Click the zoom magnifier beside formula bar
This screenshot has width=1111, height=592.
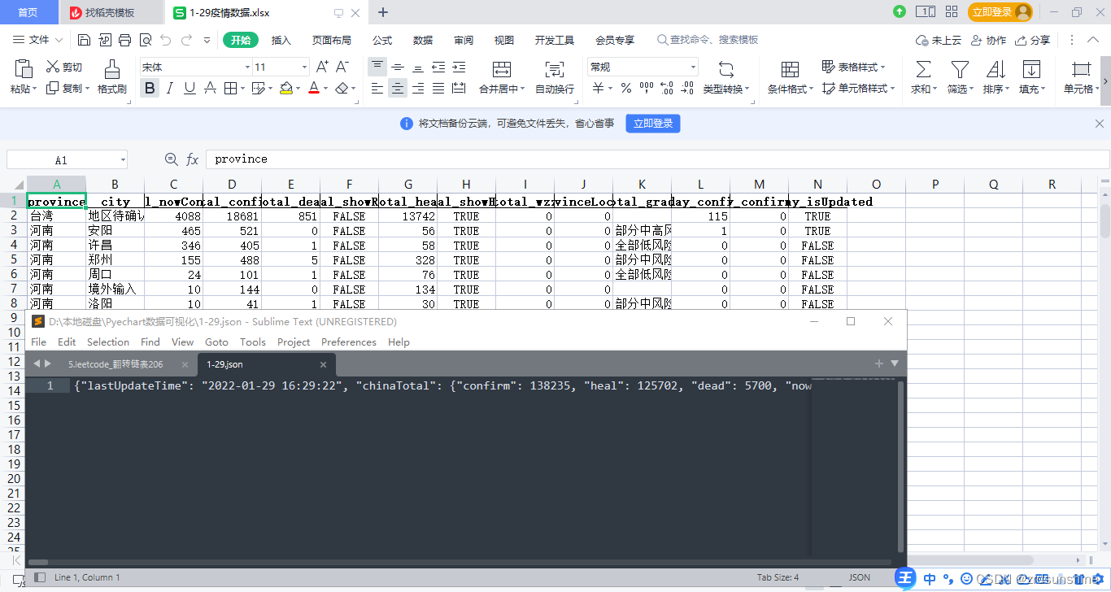171,159
